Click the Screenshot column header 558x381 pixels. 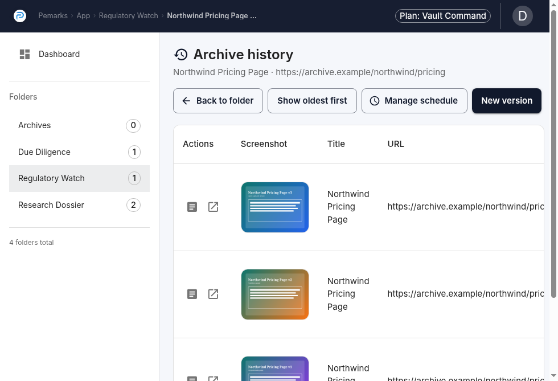click(x=264, y=144)
